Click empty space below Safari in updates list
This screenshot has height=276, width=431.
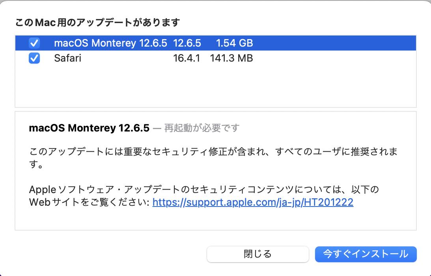point(215,86)
